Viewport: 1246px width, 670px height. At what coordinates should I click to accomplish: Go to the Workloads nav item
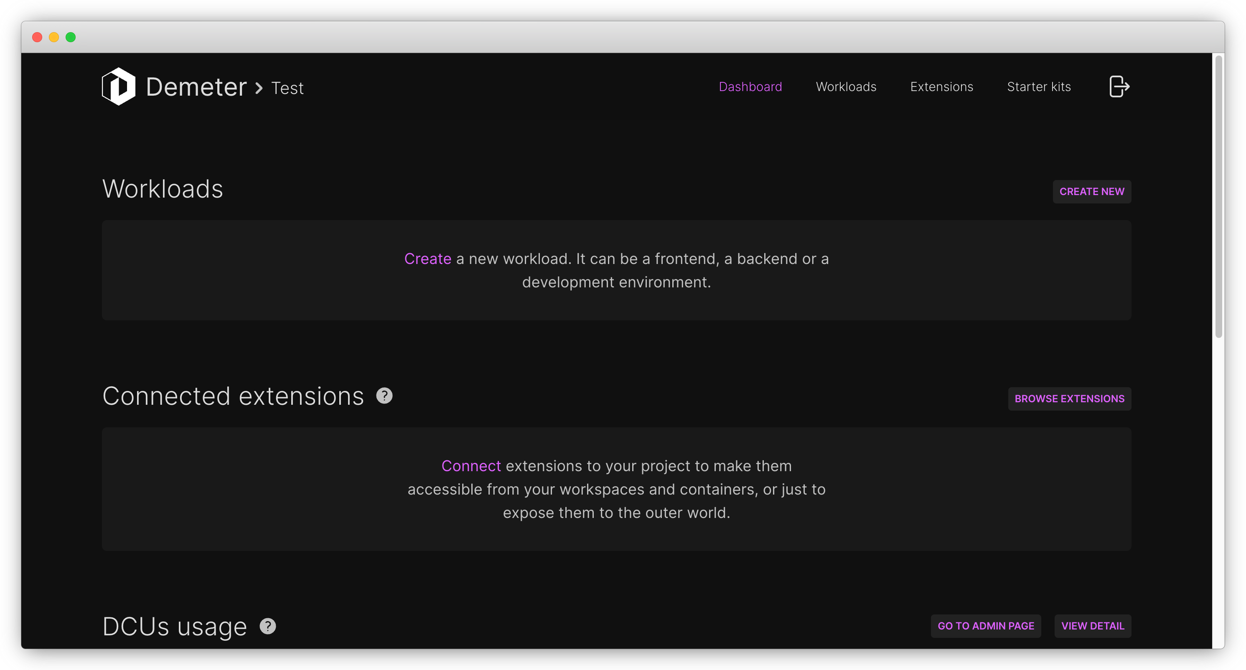click(846, 86)
